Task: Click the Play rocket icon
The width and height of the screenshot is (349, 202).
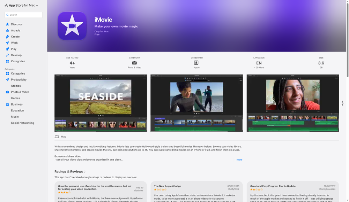Action: [x=7, y=49]
